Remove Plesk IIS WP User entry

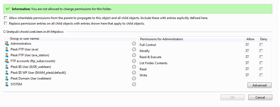pos(134,73)
